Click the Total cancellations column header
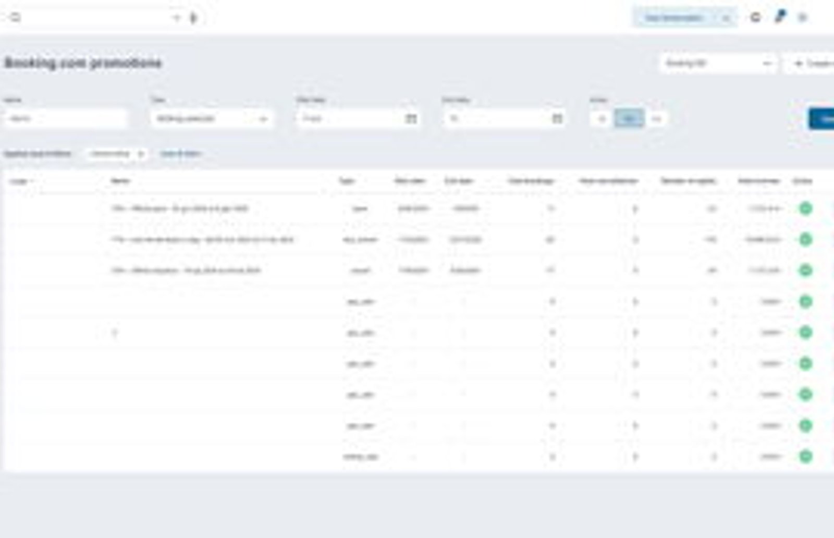Viewport: 834px width, 538px height. 608,181
